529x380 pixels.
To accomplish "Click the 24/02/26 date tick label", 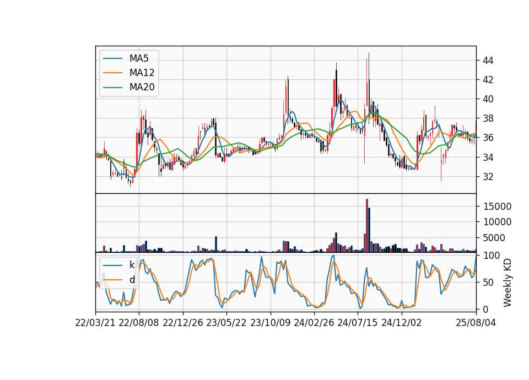I will click(314, 323).
